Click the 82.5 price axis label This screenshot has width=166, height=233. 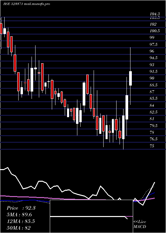click(153, 112)
